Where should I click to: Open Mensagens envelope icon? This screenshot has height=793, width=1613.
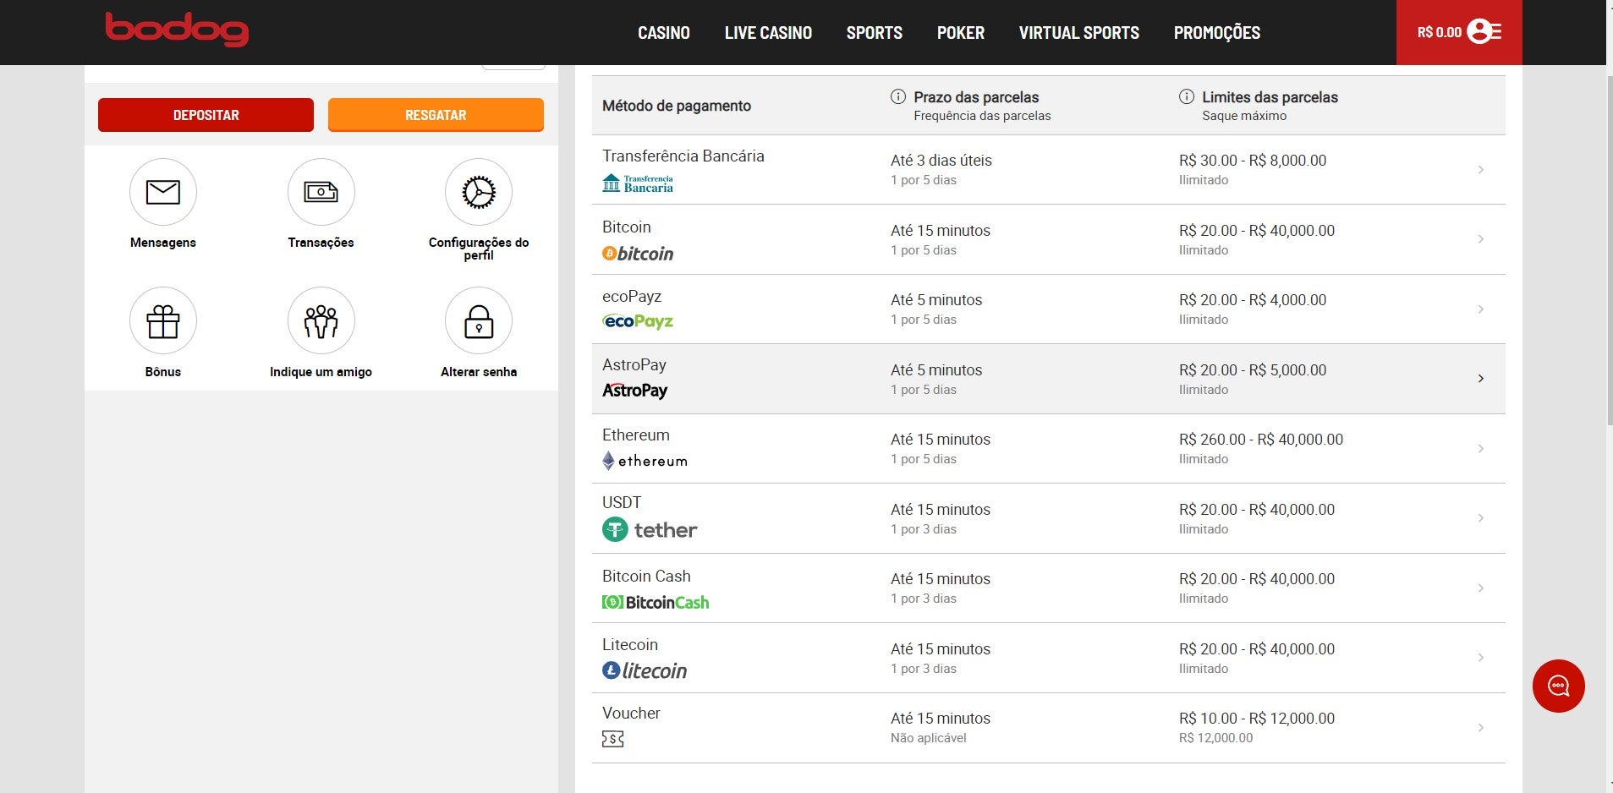(163, 192)
